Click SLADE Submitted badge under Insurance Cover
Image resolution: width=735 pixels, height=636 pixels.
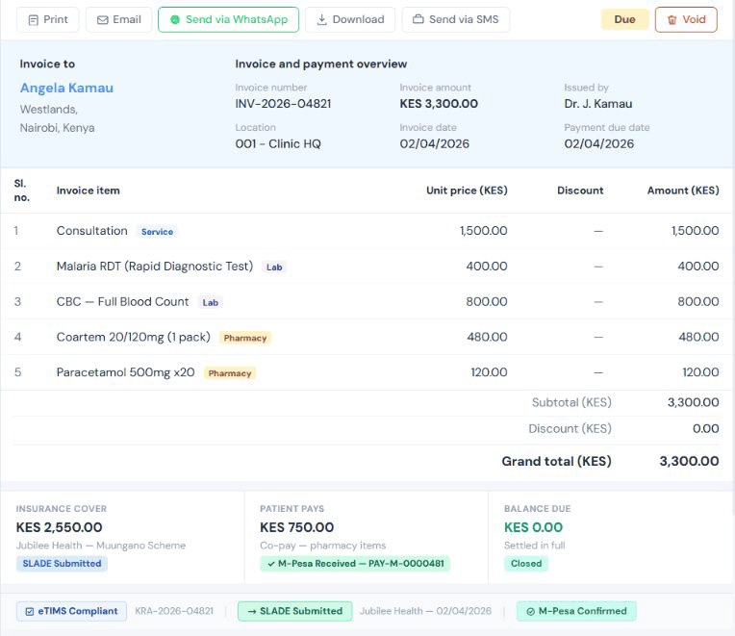click(62, 563)
